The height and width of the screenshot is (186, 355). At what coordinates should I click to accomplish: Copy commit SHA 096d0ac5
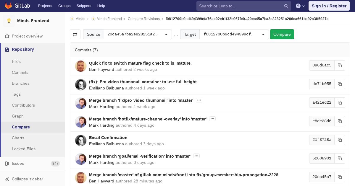pos(340,65)
